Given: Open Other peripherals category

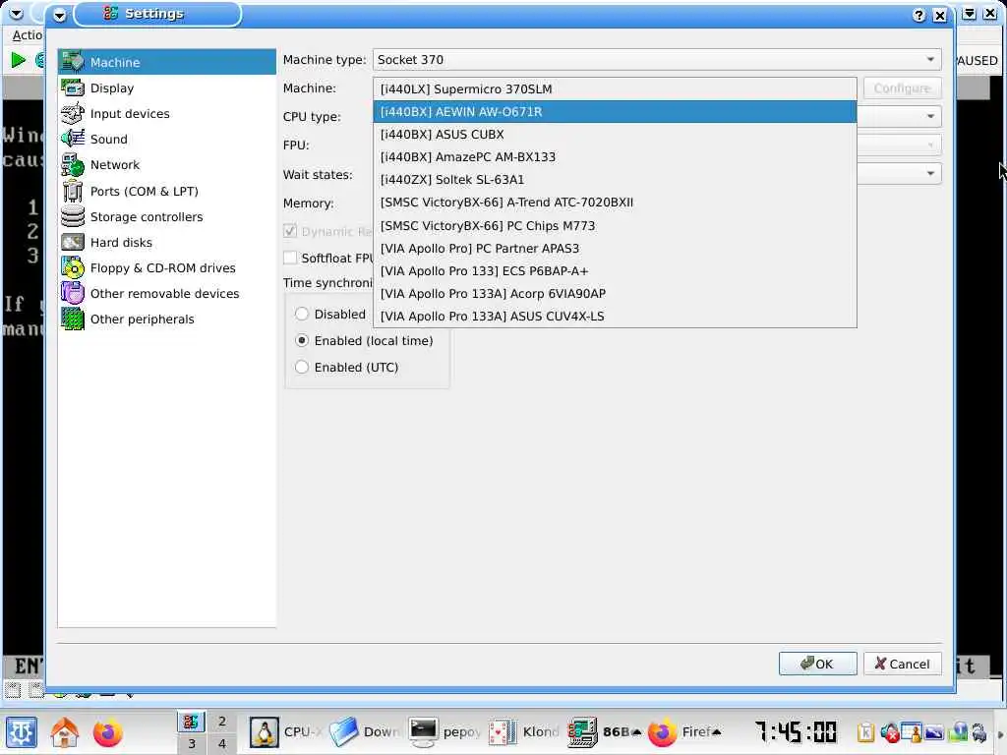Looking at the screenshot, I should pos(167,319).
